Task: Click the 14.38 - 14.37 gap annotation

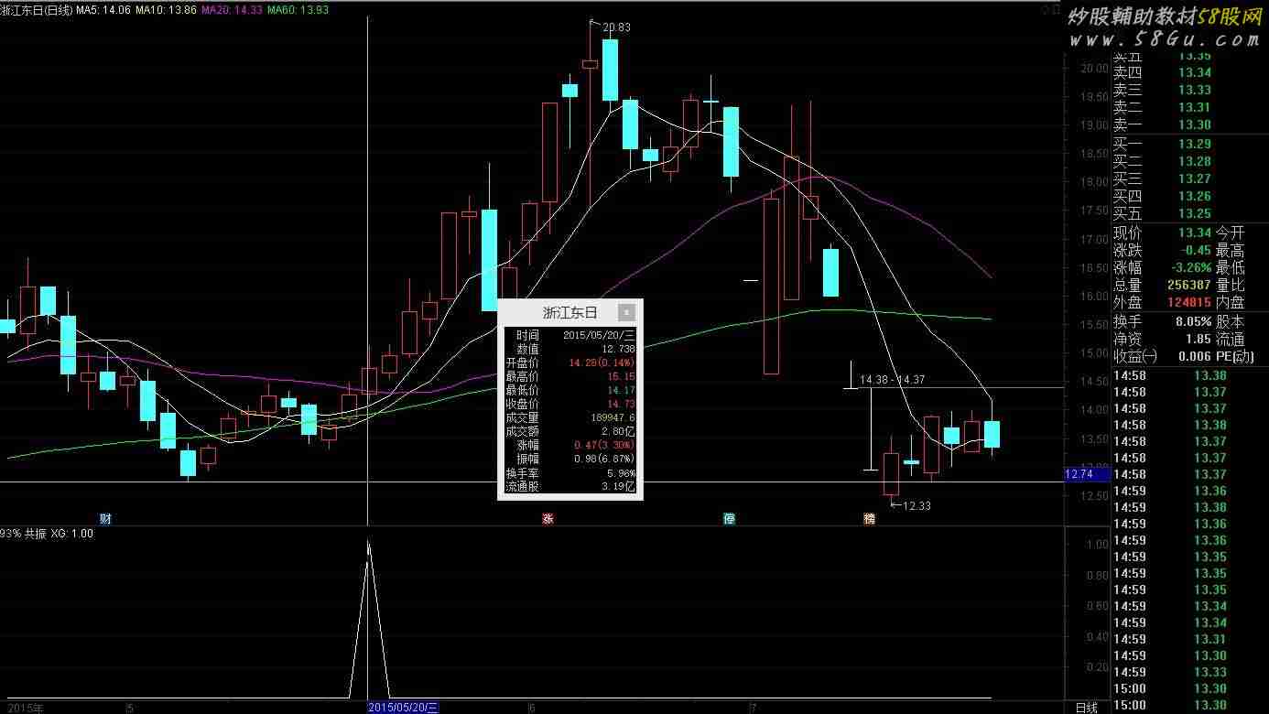Action: tap(893, 379)
